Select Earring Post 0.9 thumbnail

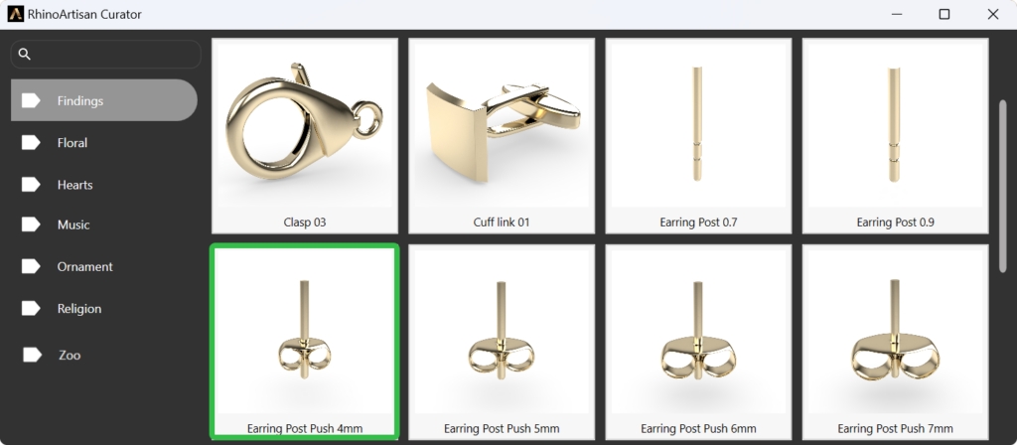click(x=895, y=136)
